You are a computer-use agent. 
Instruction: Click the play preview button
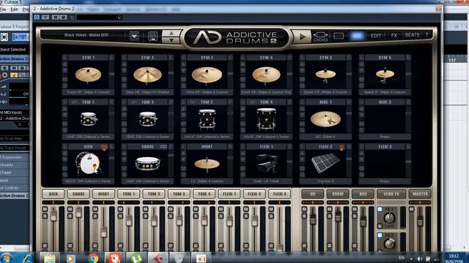point(302,37)
